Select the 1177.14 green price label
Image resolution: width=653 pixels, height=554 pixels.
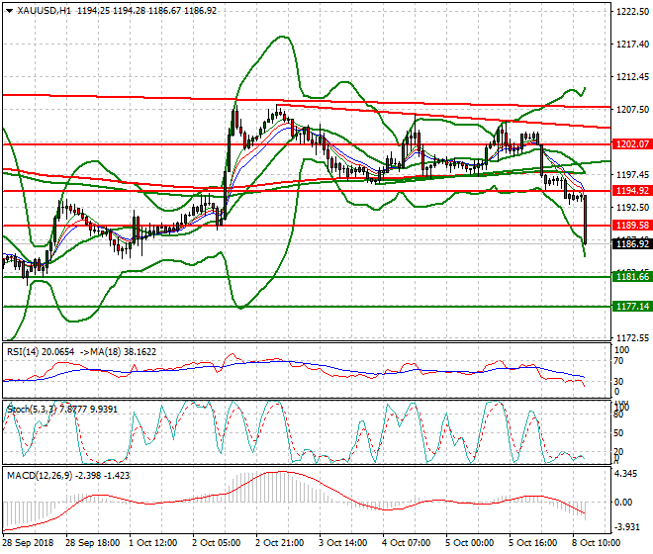(x=632, y=306)
